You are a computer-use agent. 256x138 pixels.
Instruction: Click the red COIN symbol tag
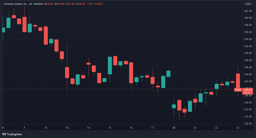(x=238, y=90)
